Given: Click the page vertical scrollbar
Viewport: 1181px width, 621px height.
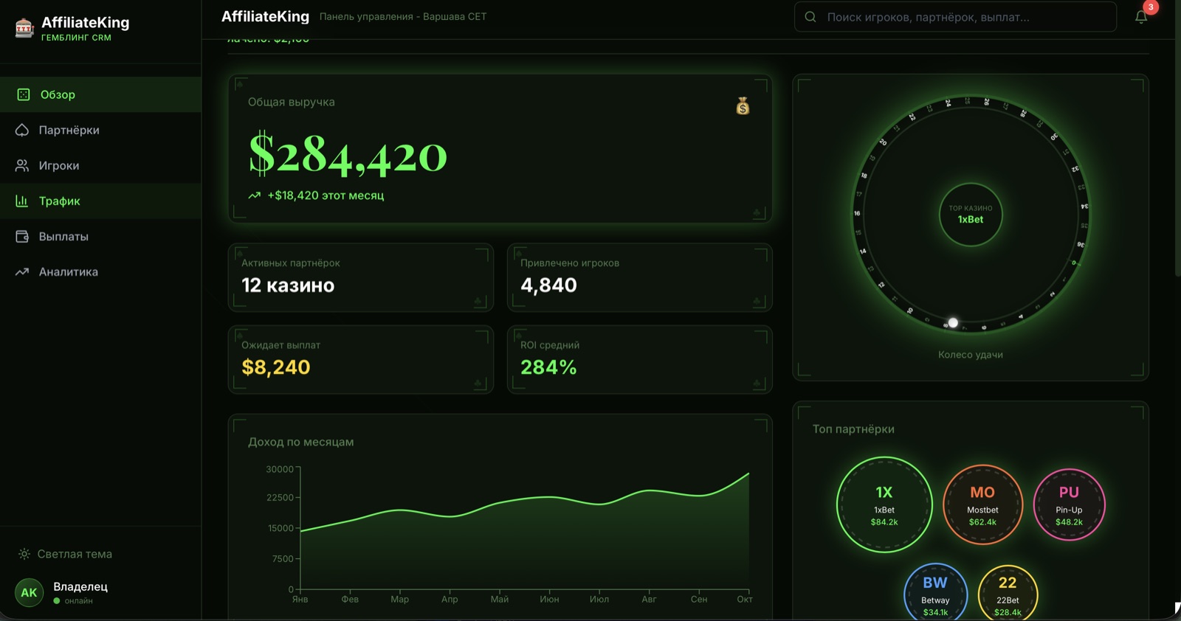Looking at the screenshot, I should click(x=1177, y=139).
